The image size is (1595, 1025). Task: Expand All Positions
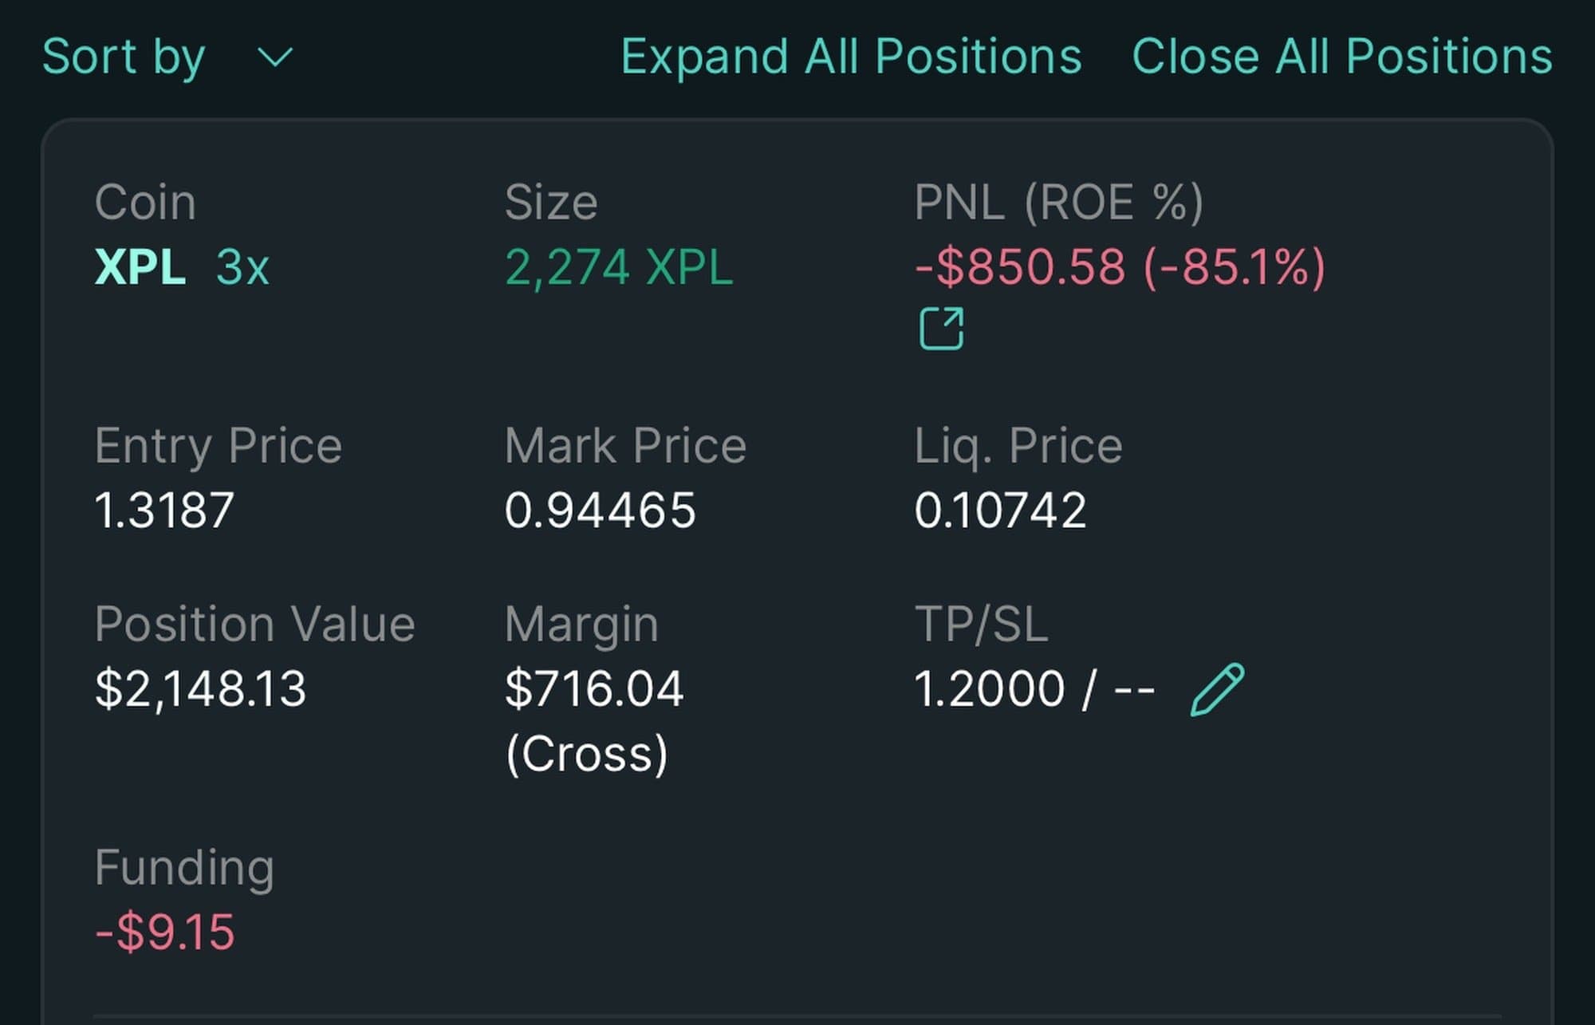click(851, 57)
